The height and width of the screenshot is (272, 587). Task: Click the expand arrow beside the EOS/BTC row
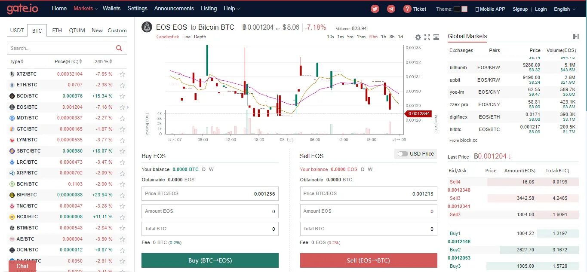[x=128, y=107]
